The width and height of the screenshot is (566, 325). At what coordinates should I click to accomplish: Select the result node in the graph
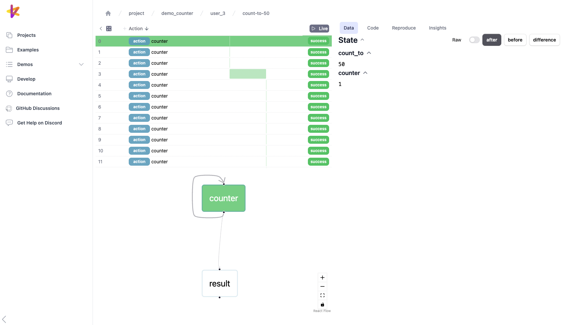pos(220,284)
